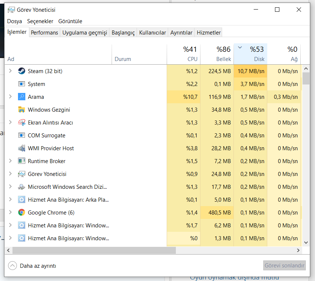Sort by the Disk column header
This screenshot has width=315, height=281.
[x=250, y=54]
